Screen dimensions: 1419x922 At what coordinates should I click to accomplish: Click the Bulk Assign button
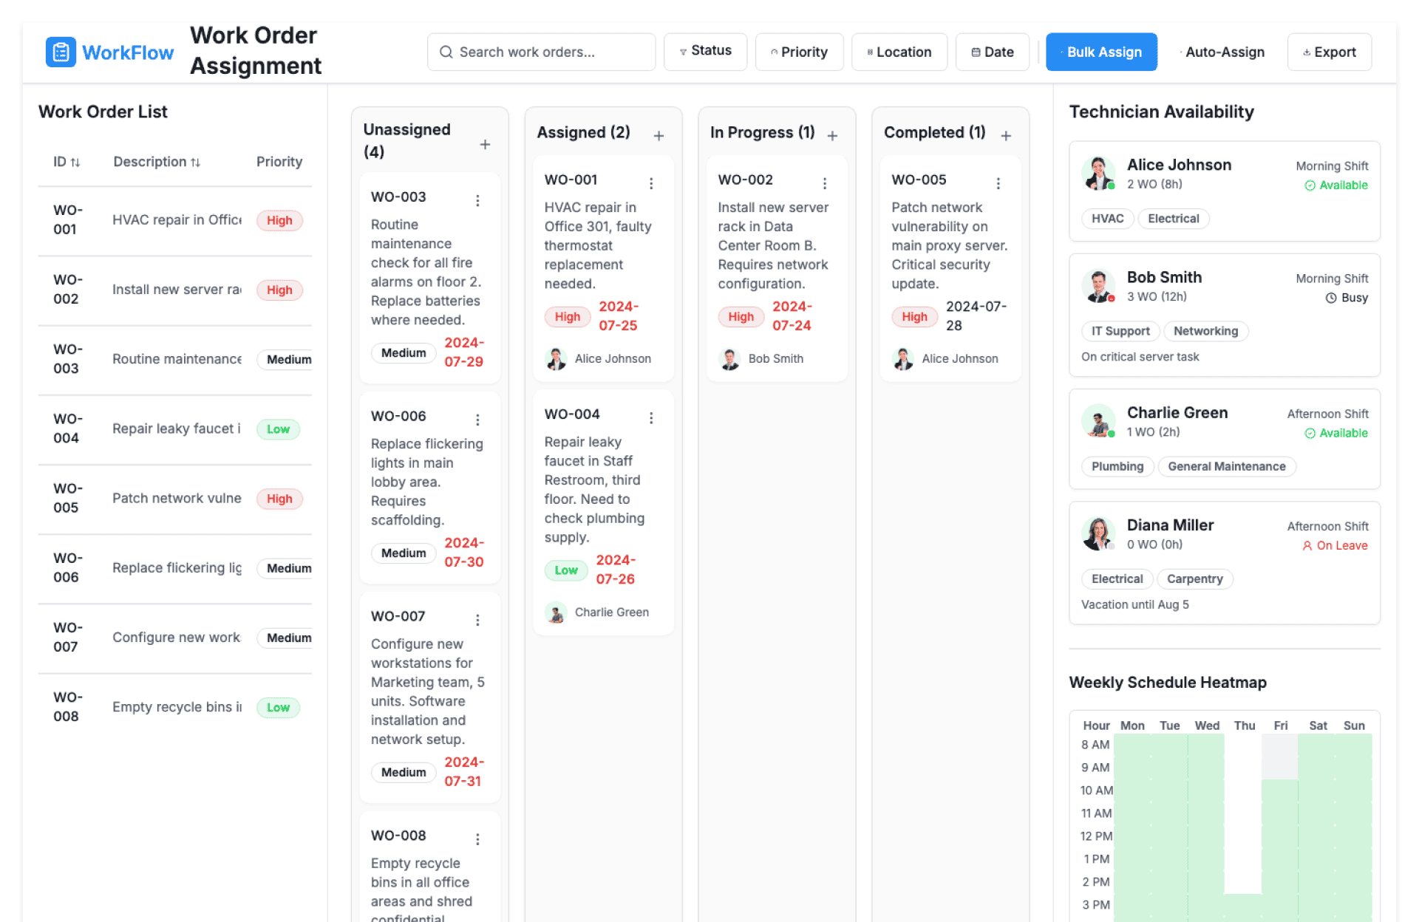[x=1101, y=52]
